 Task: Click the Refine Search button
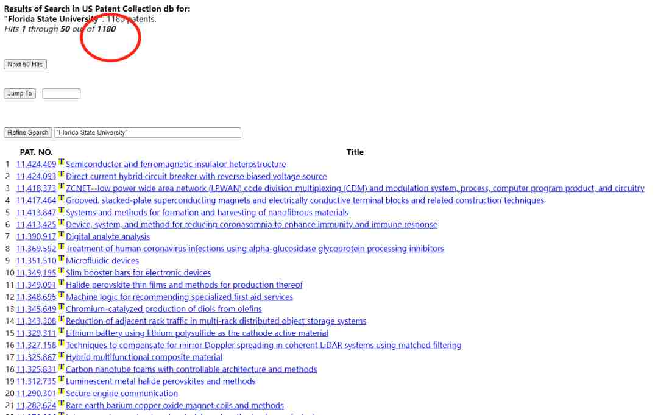coord(27,133)
